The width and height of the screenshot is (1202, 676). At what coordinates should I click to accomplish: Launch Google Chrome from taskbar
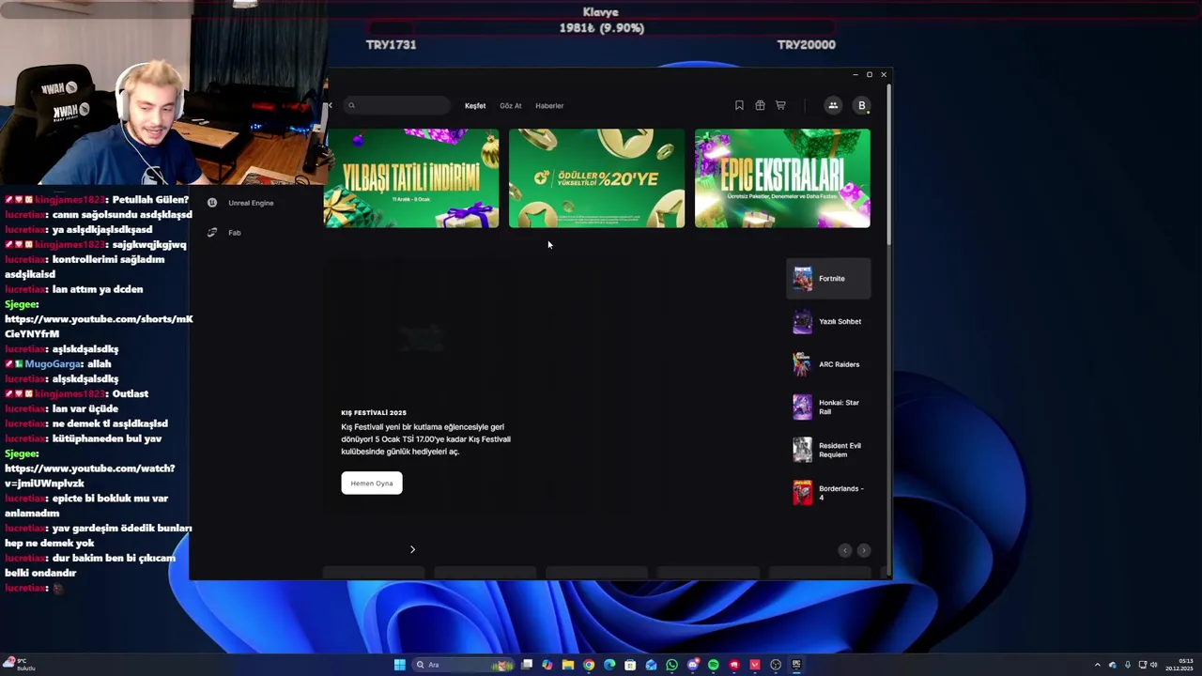[589, 665]
